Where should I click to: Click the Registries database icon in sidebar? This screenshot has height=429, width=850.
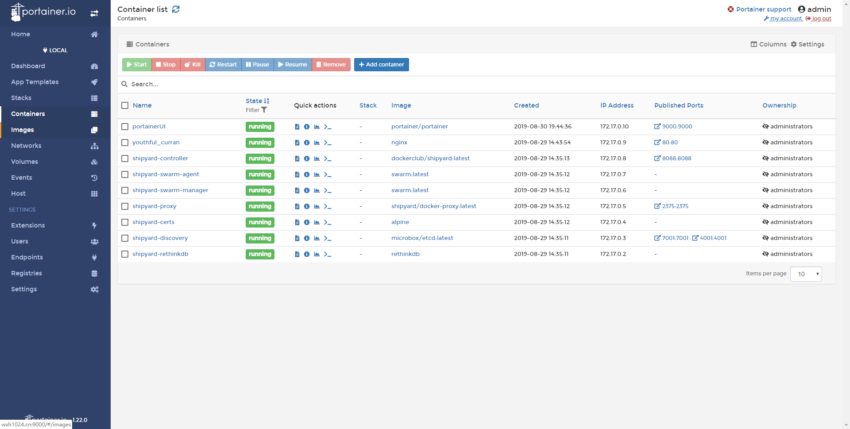pyautogui.click(x=94, y=274)
